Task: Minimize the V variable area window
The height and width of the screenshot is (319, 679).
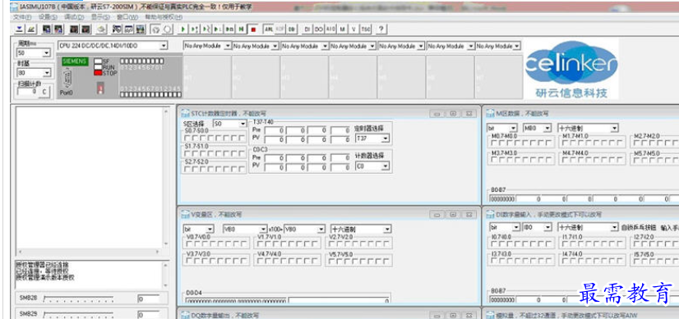Action: 437,214
